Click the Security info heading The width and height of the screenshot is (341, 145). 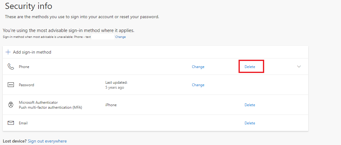(x=28, y=6)
